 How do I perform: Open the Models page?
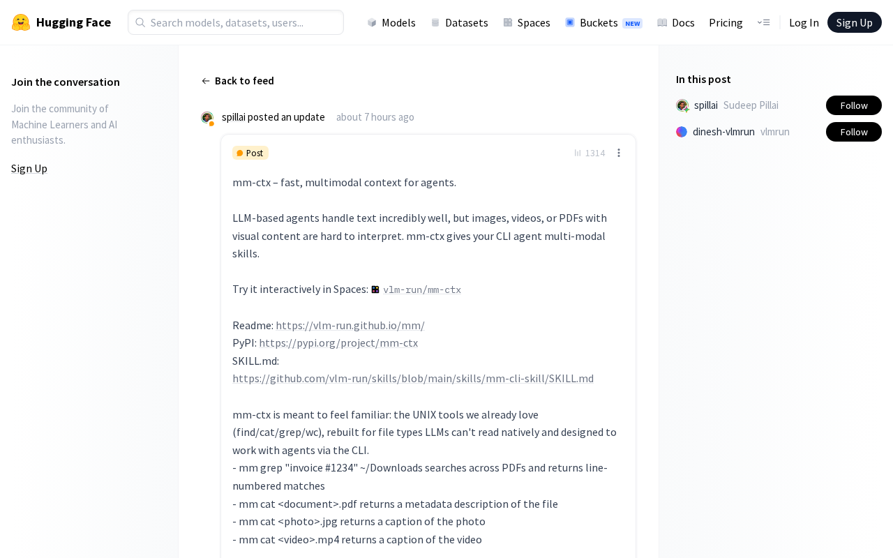391,22
